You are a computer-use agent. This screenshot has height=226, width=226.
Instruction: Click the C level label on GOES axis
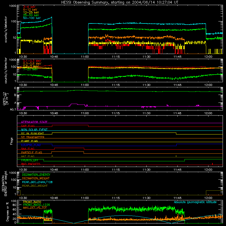pos(15,88)
